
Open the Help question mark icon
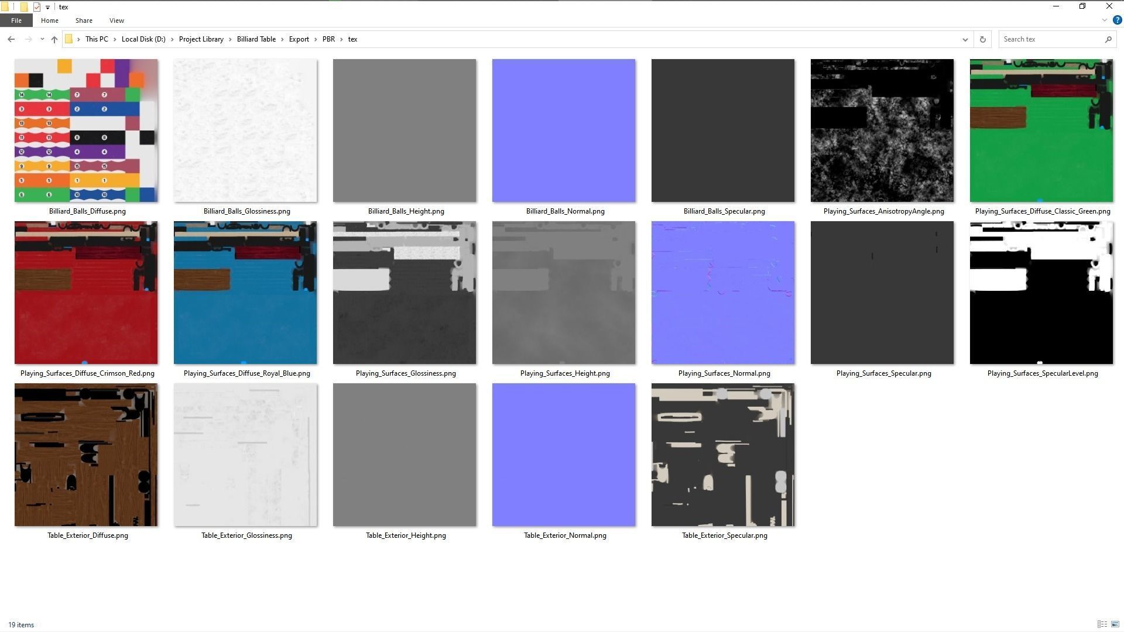1117,20
